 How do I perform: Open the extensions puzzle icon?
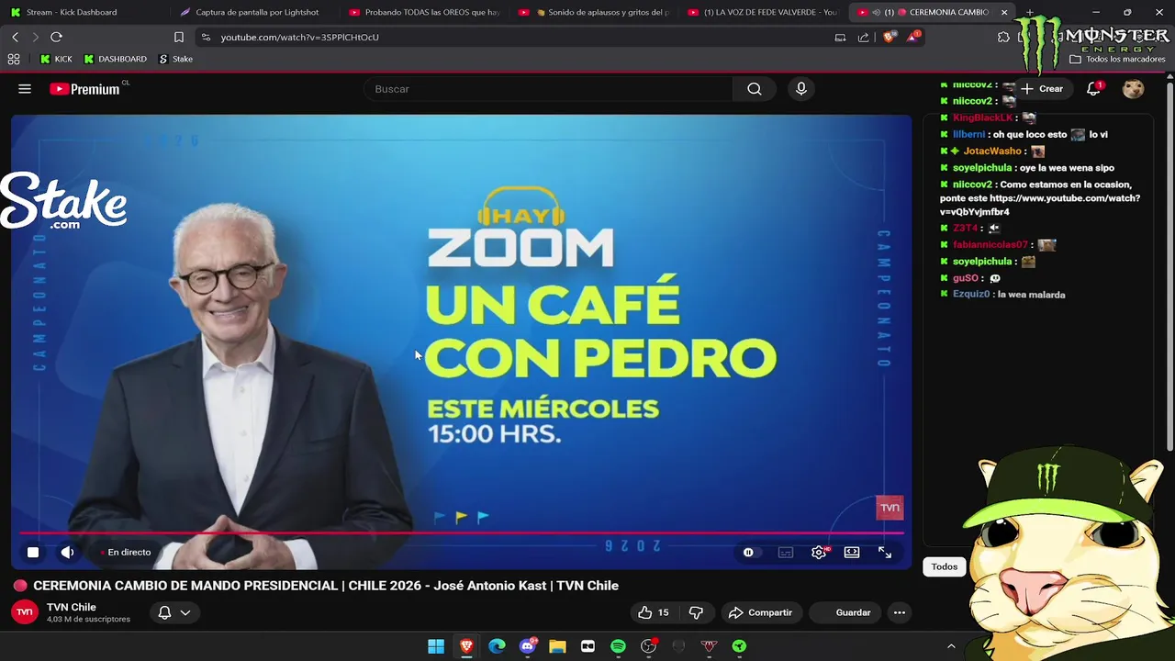point(1003,37)
